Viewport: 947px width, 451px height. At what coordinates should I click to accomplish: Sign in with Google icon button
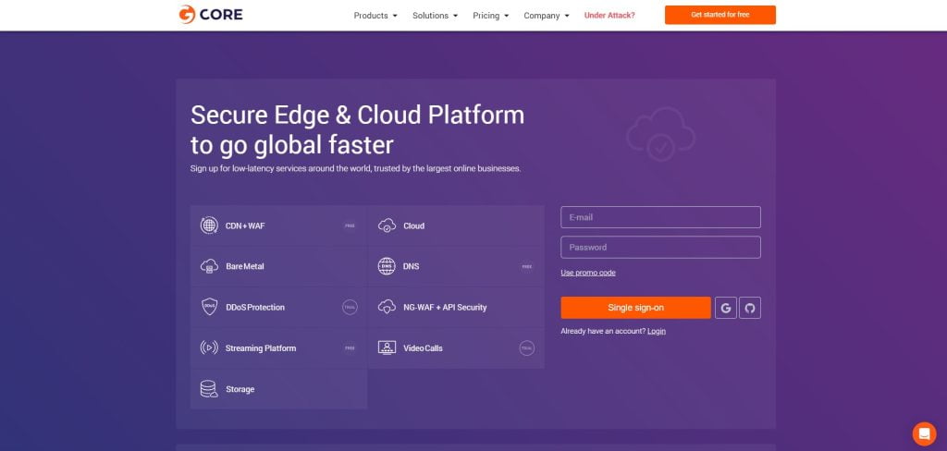(x=726, y=308)
